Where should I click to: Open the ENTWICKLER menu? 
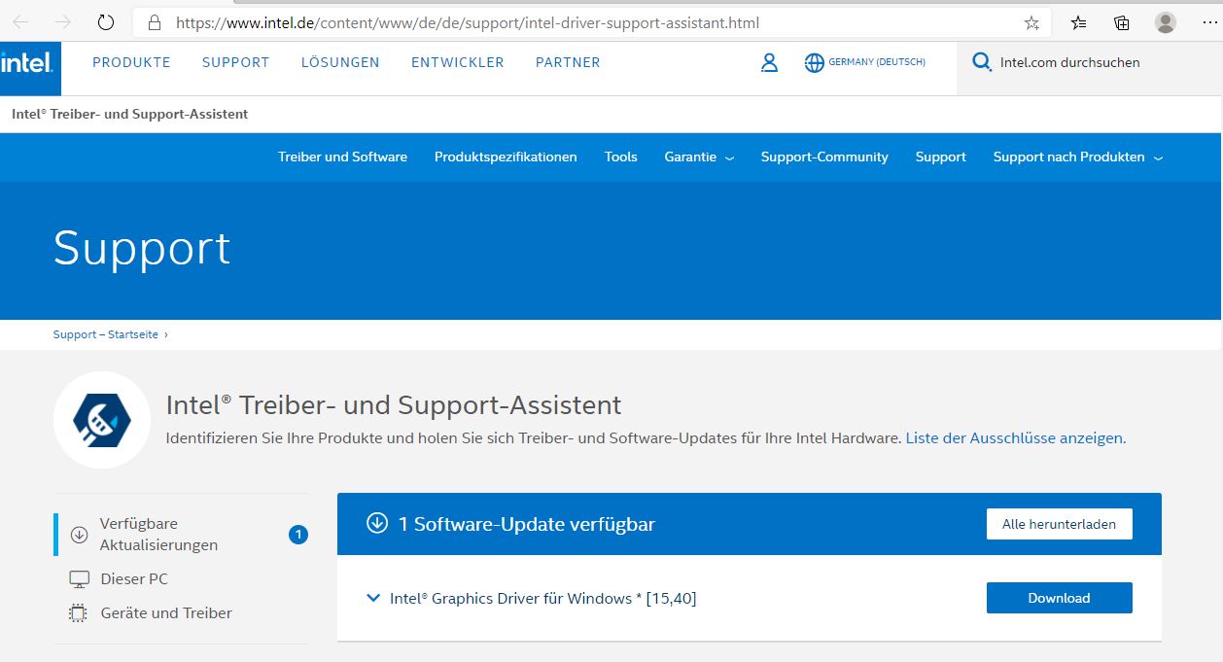(x=458, y=62)
